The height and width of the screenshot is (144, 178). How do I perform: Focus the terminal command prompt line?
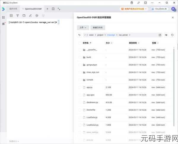(x=34, y=22)
